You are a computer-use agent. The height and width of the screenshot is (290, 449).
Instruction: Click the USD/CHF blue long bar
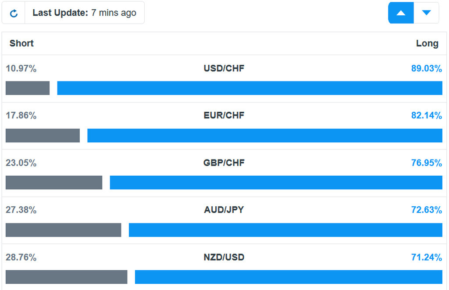click(x=249, y=88)
